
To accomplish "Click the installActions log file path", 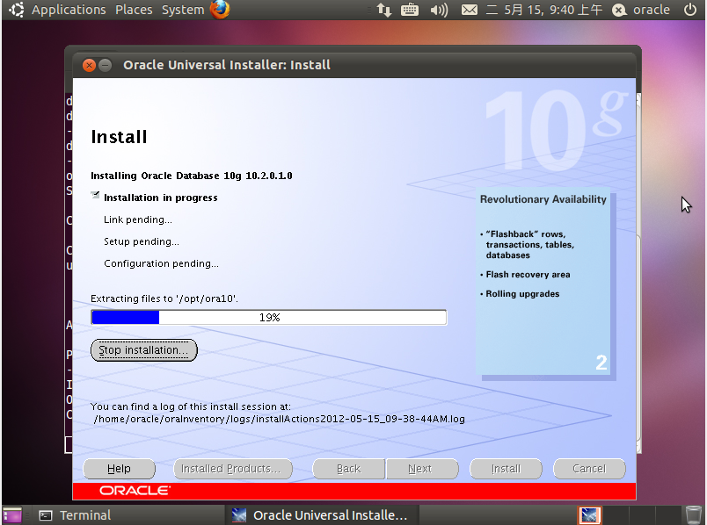I will pyautogui.click(x=279, y=419).
